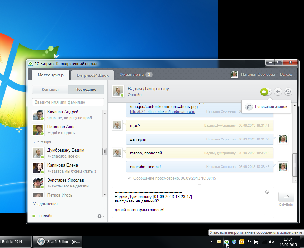The image size is (304, 248).
Task: Open the Action Center flag icon
Action: 249,242
